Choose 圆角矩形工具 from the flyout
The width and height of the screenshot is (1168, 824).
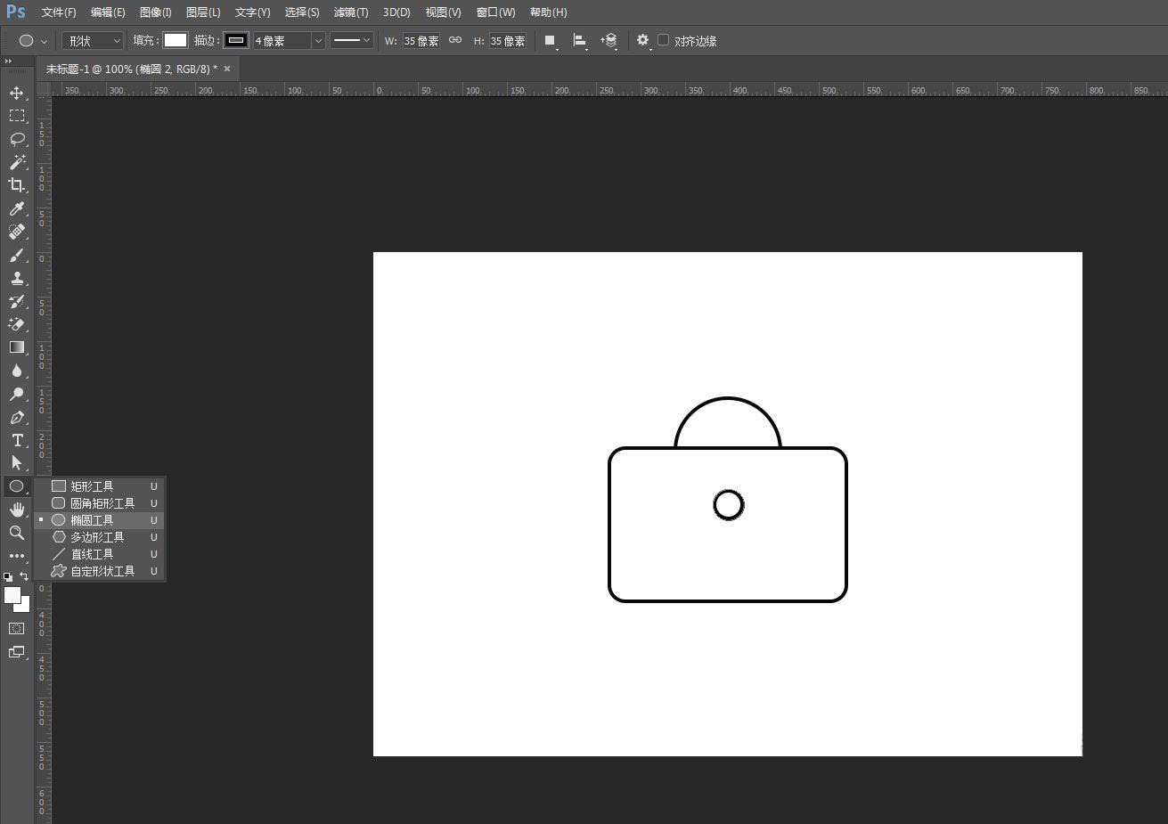(x=102, y=503)
